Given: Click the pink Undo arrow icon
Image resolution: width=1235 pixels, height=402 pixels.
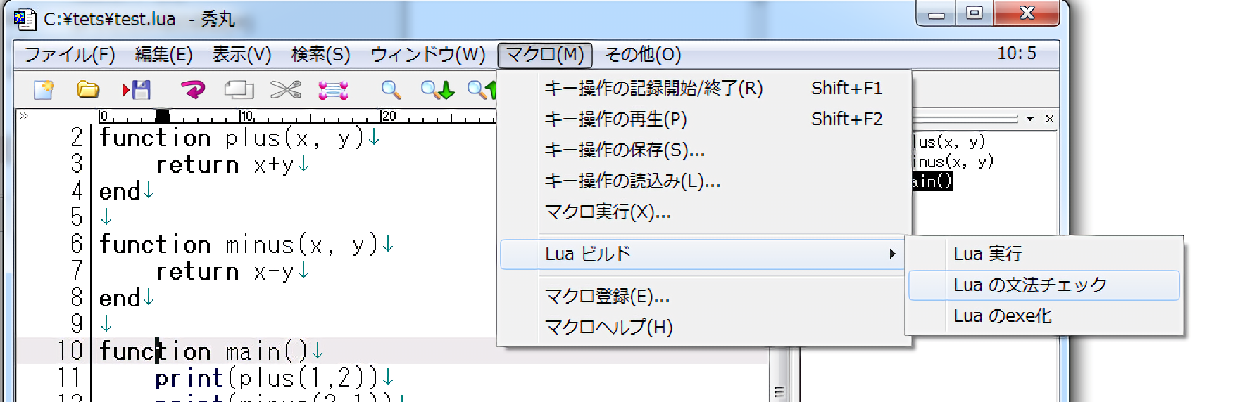Looking at the screenshot, I should (x=192, y=90).
